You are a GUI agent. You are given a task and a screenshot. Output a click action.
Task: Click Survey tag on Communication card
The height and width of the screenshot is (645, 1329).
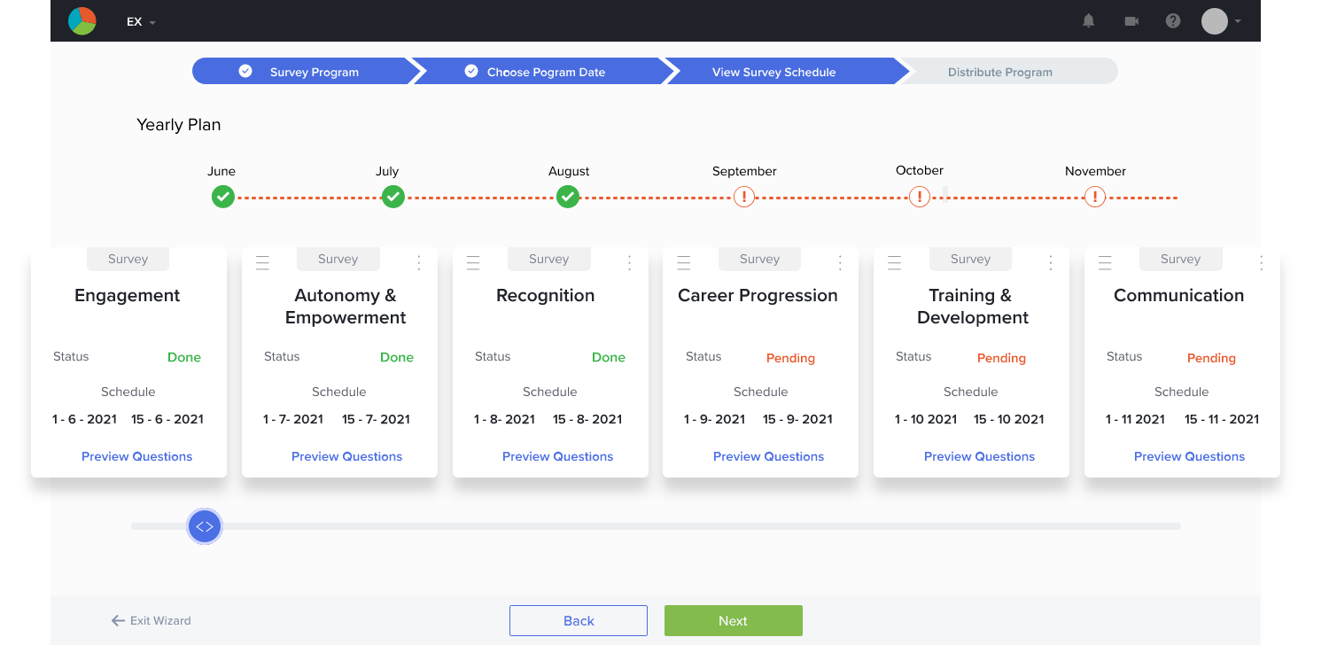tap(1180, 259)
